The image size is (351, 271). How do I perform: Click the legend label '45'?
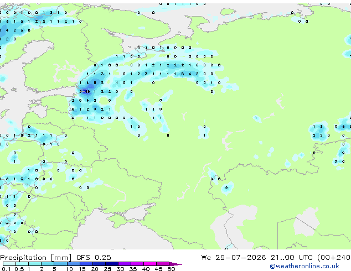pyautogui.click(x=158, y=269)
